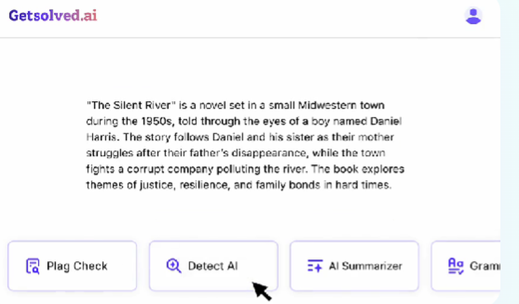Run a plagiarism check with Plag Check

pos(72,266)
